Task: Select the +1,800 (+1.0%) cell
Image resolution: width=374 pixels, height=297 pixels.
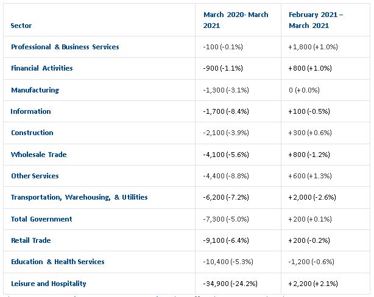Action: pyautogui.click(x=312, y=47)
